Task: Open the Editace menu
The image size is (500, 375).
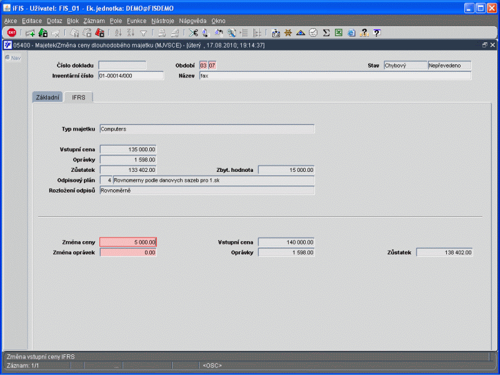Action: point(32,21)
